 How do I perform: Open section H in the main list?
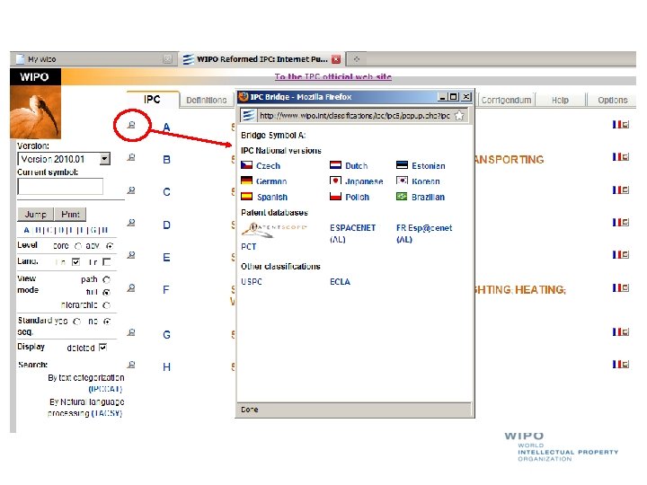(x=166, y=367)
